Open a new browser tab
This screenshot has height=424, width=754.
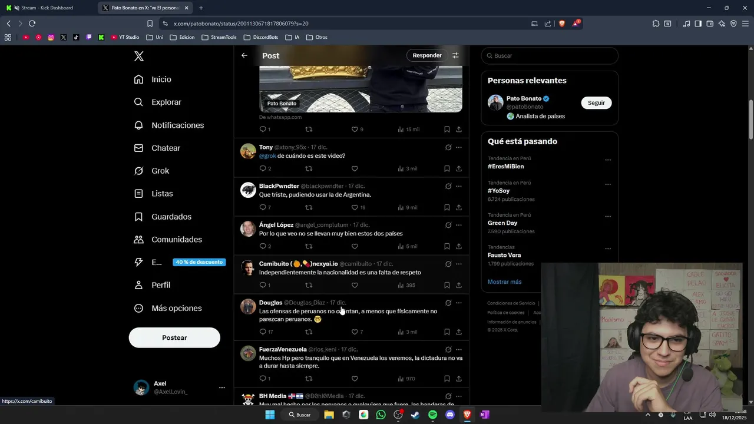tap(201, 8)
